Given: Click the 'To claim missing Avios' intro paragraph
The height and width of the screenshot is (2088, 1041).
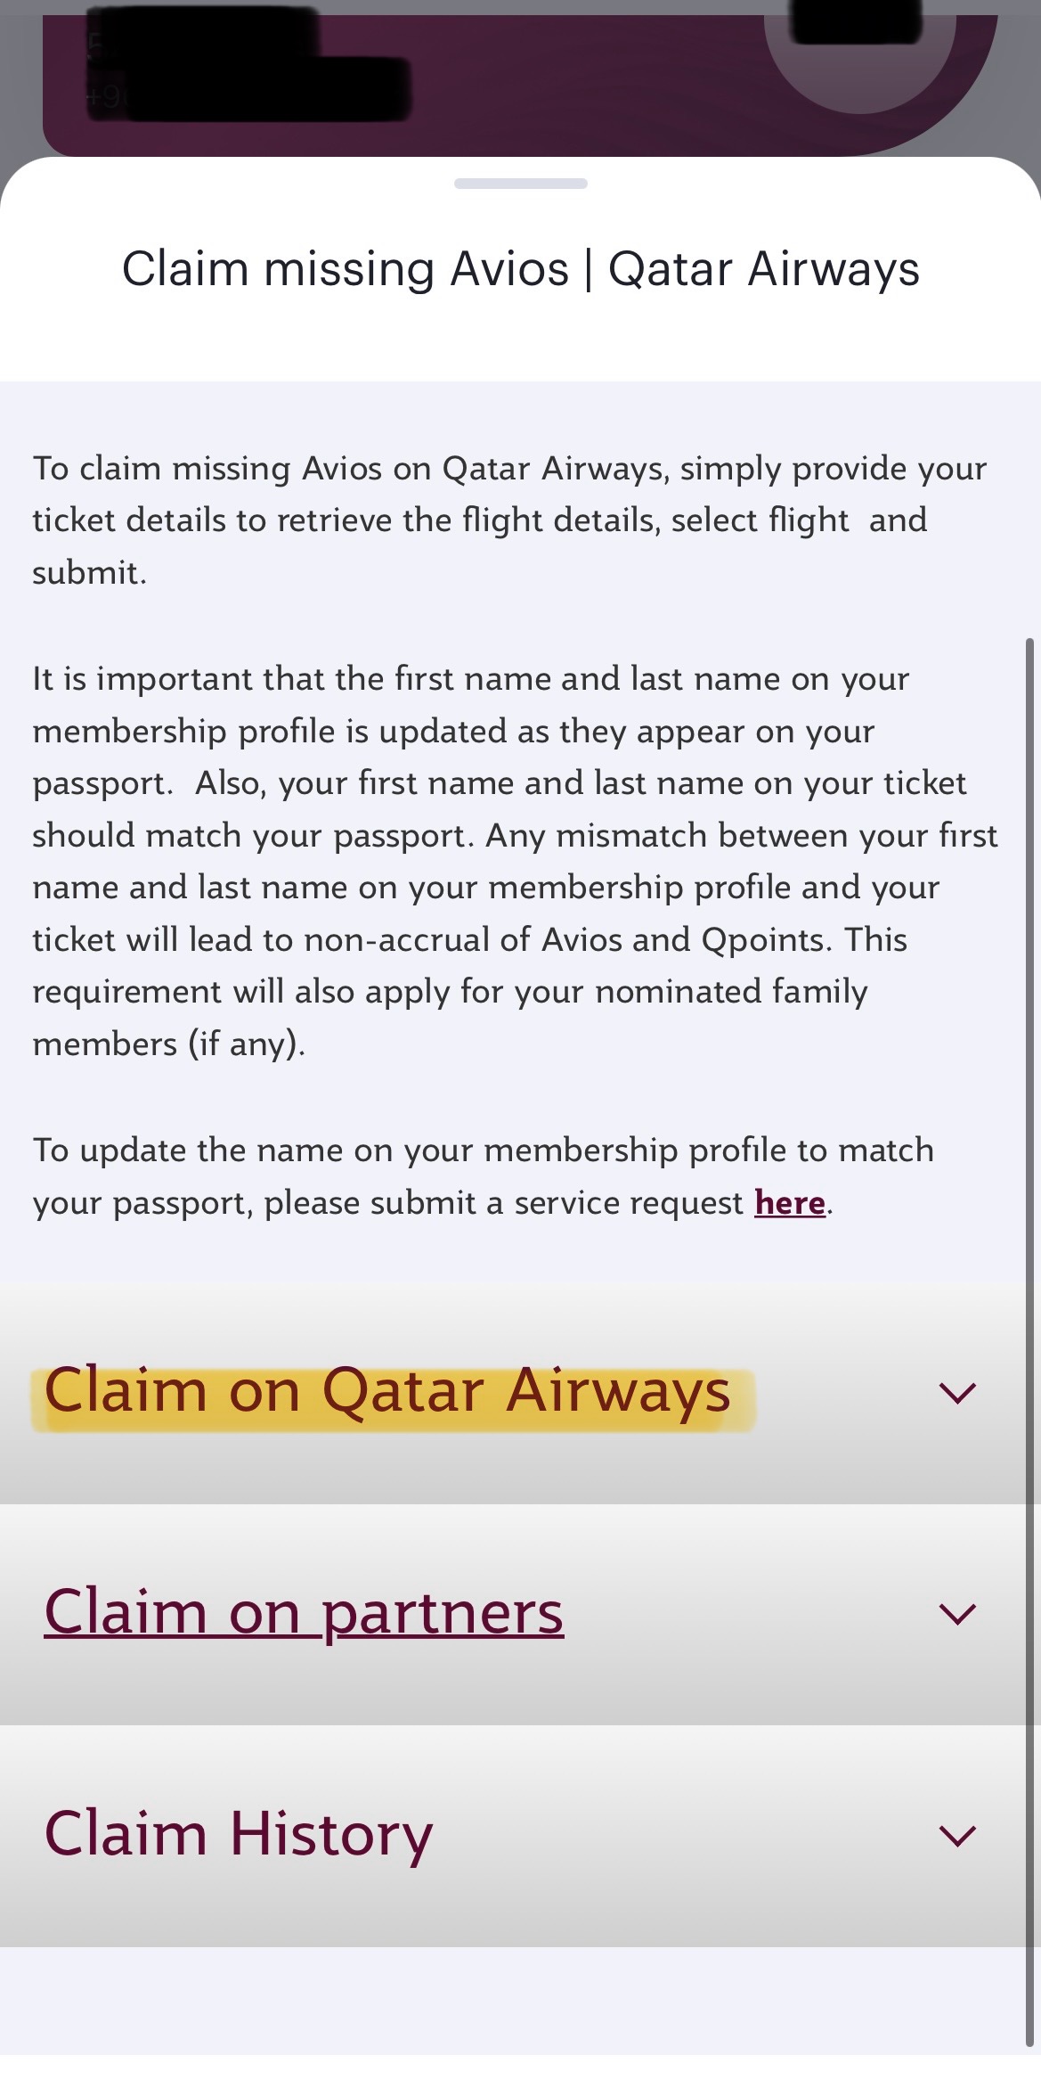Looking at the screenshot, I should 508,520.
